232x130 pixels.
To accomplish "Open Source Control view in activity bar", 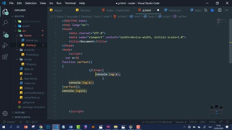I will (5, 34).
